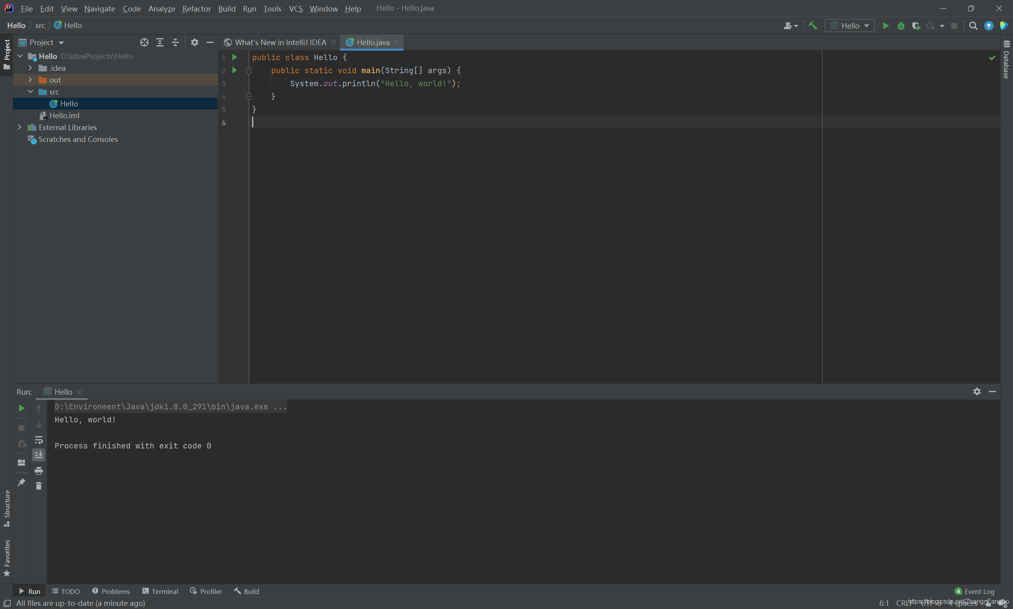Screen dimensions: 1013x609
Task: Select the Hello.java editor tab
Action: (372, 42)
